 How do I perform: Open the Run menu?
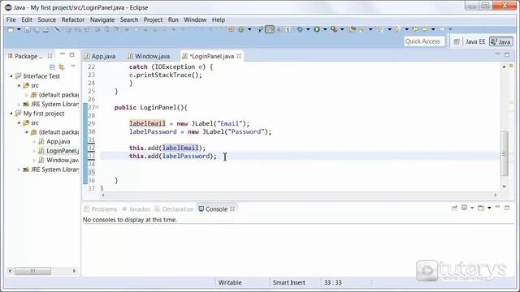point(173,19)
